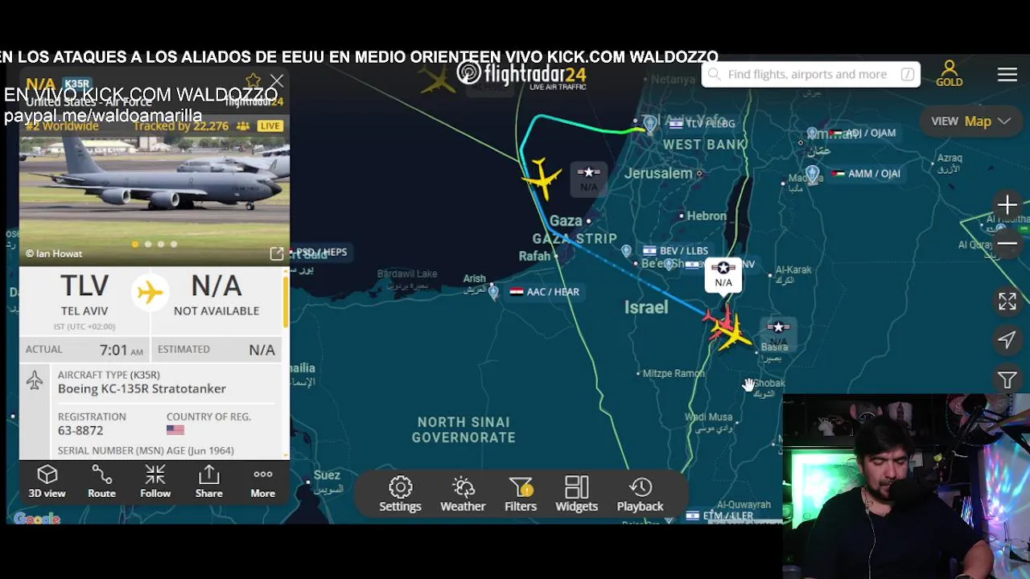Click the grey N/A label near Gaza aircraft
1030x579 pixels.
pos(589,179)
